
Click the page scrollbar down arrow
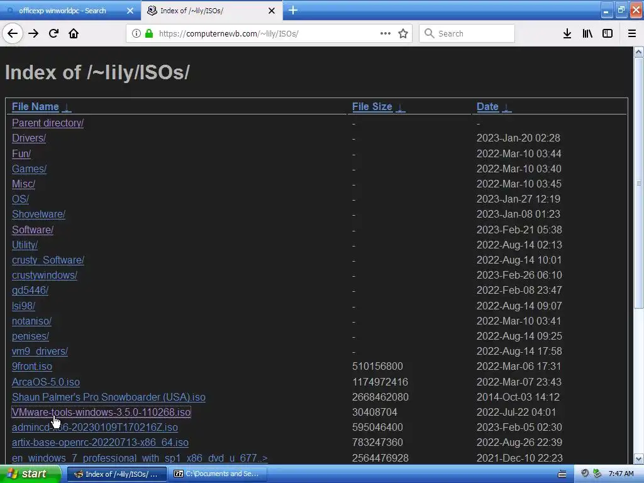click(x=639, y=458)
